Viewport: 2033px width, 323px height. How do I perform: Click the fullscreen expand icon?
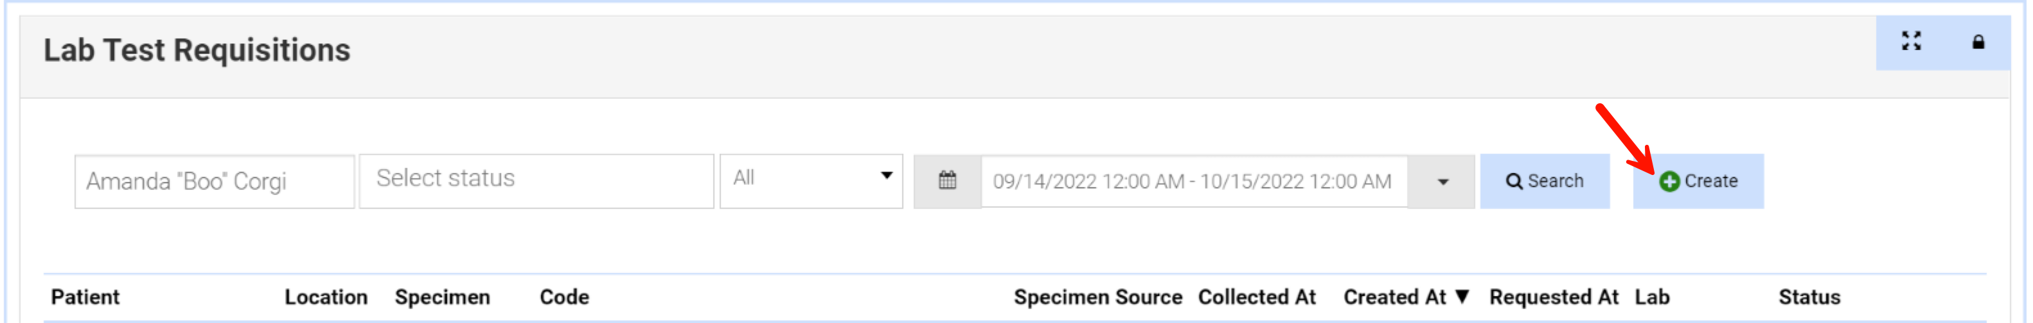(1911, 41)
